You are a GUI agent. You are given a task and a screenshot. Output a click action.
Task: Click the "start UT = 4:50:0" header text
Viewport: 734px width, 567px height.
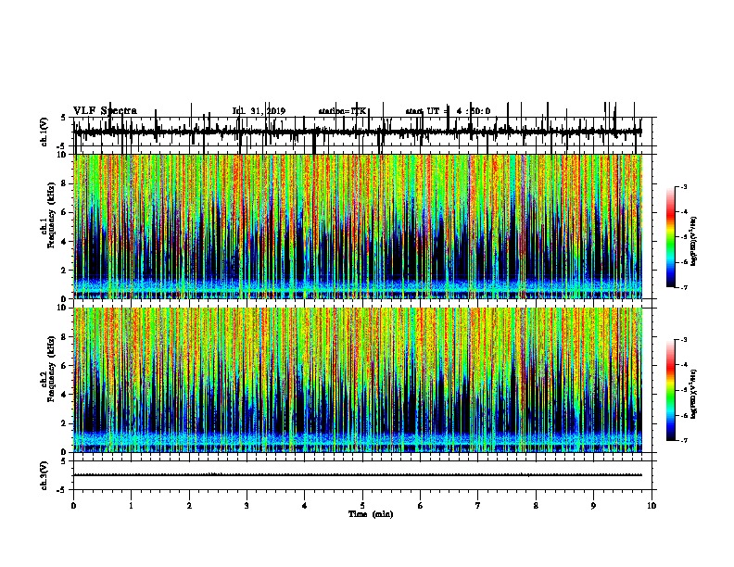tap(448, 111)
